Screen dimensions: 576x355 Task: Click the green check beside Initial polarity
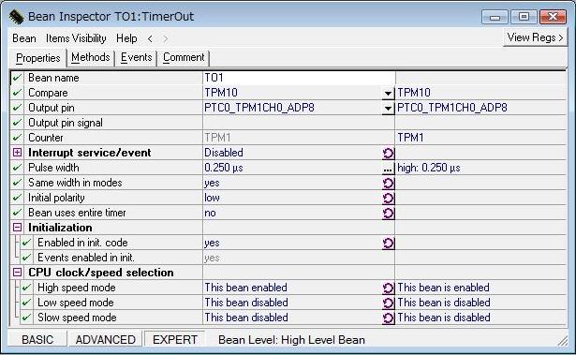pyautogui.click(x=17, y=198)
